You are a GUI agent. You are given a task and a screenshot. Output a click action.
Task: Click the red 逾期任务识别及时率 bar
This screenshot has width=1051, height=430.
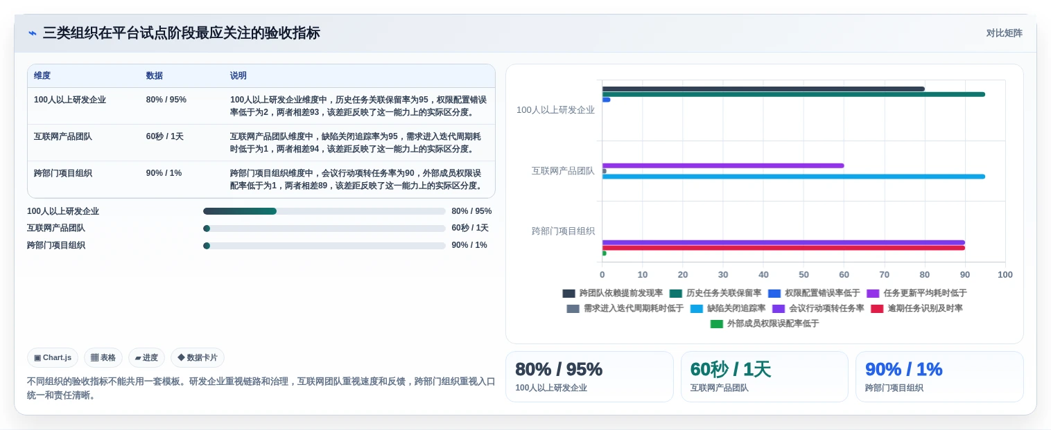[783, 248]
